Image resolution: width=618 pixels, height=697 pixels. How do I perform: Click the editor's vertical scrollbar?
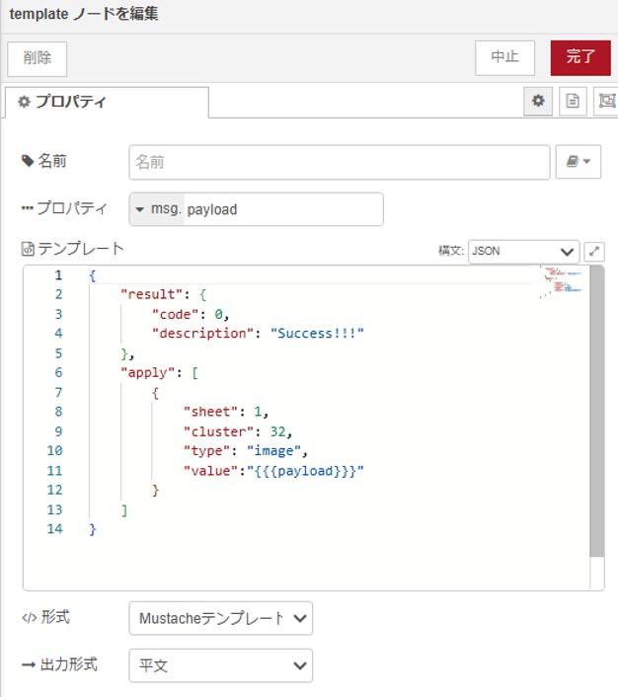[596, 415]
